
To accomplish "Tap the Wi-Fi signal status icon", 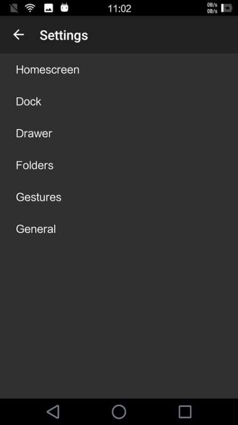I will tap(30, 8).
